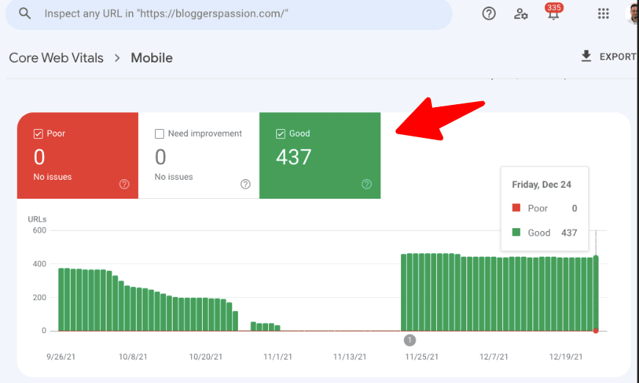
Task: Open the user settings icon
Action: coord(521,14)
